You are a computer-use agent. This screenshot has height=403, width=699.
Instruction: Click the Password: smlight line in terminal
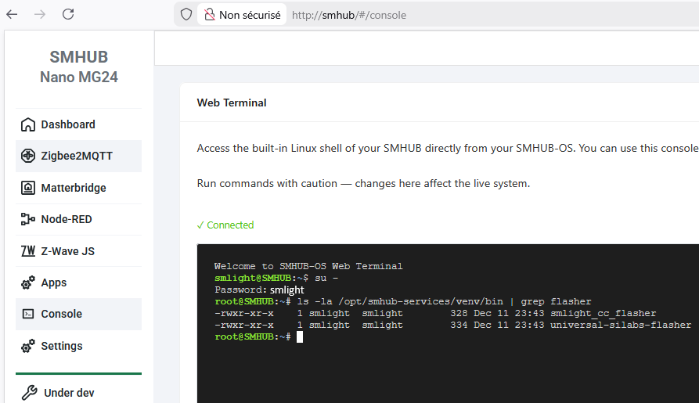259,290
